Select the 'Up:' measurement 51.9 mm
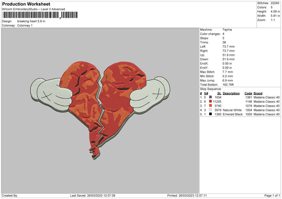The height and width of the screenshot is (199, 282). click(228, 55)
